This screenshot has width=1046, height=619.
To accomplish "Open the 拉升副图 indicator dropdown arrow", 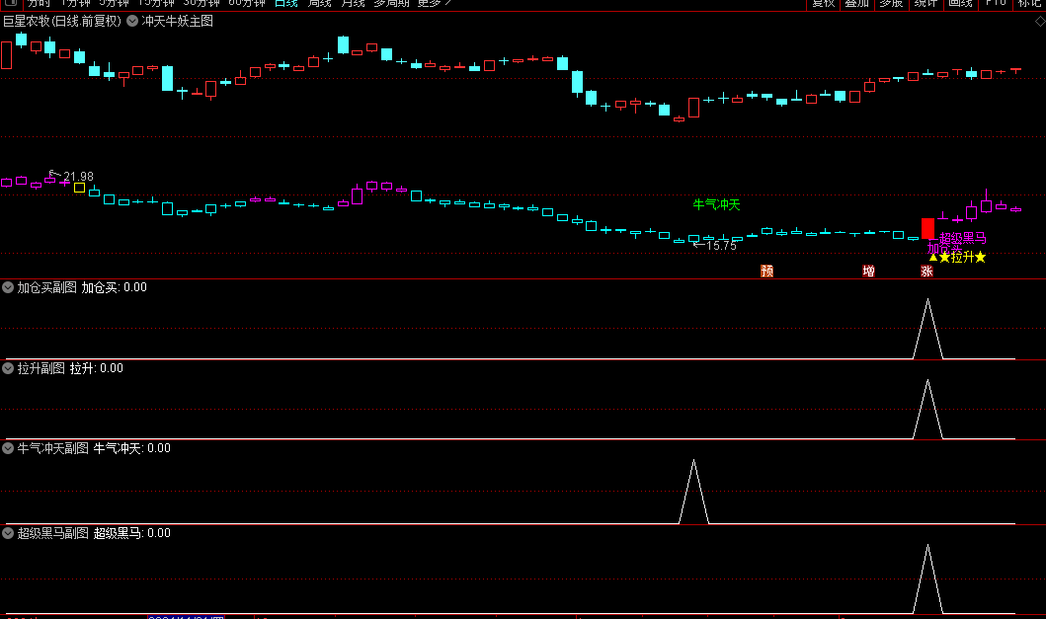I will click(x=8, y=368).
